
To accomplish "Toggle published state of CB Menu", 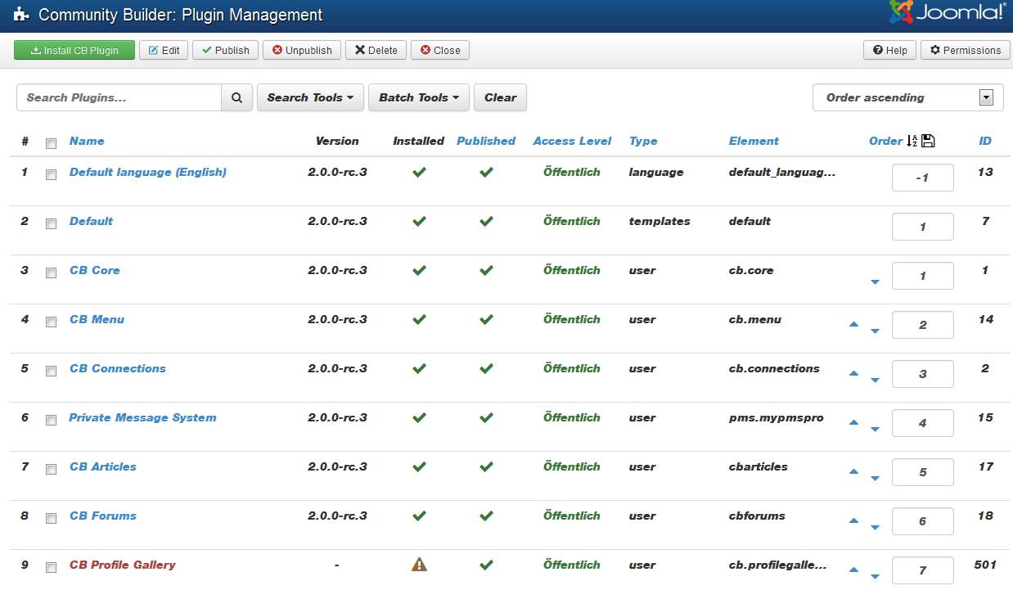I will coord(486,319).
